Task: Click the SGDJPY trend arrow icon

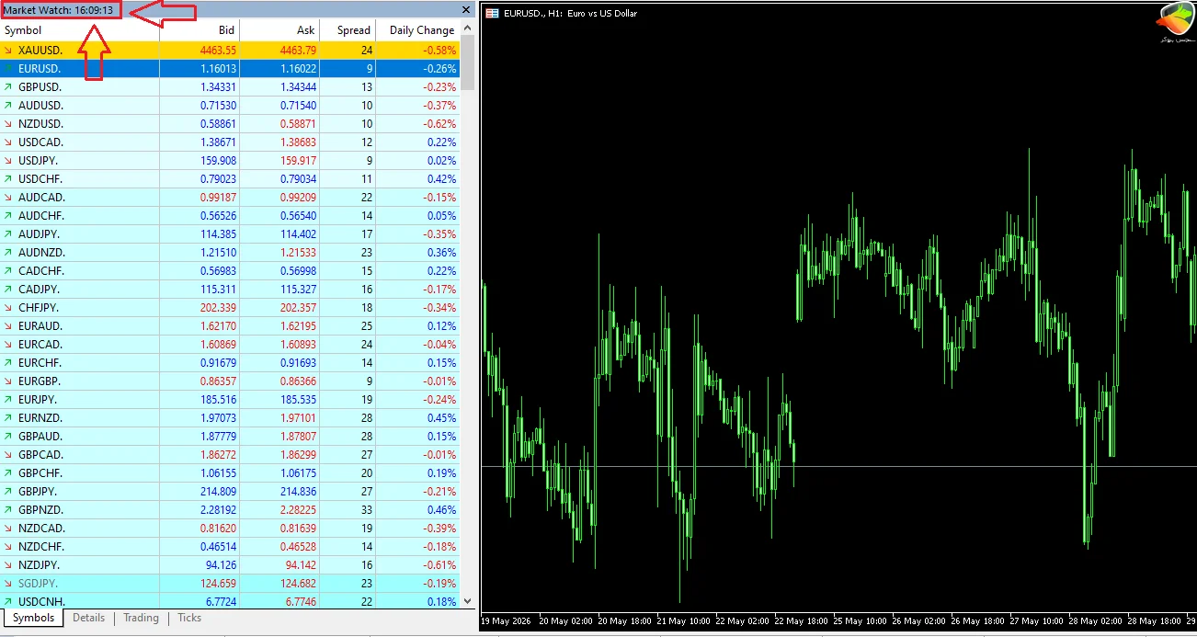Action: pyautogui.click(x=8, y=583)
